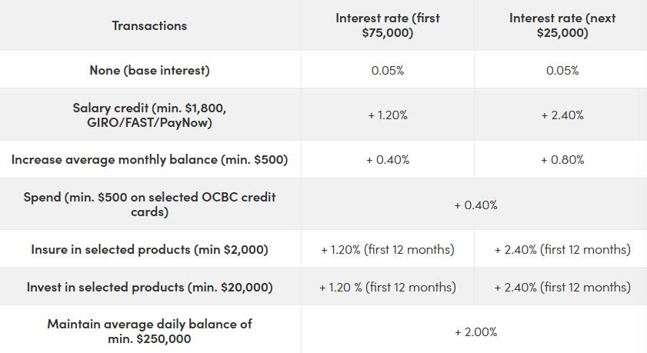Select the 'Interest rate (next $25,000)' header
Image resolution: width=647 pixels, height=353 pixels.
[562, 25]
